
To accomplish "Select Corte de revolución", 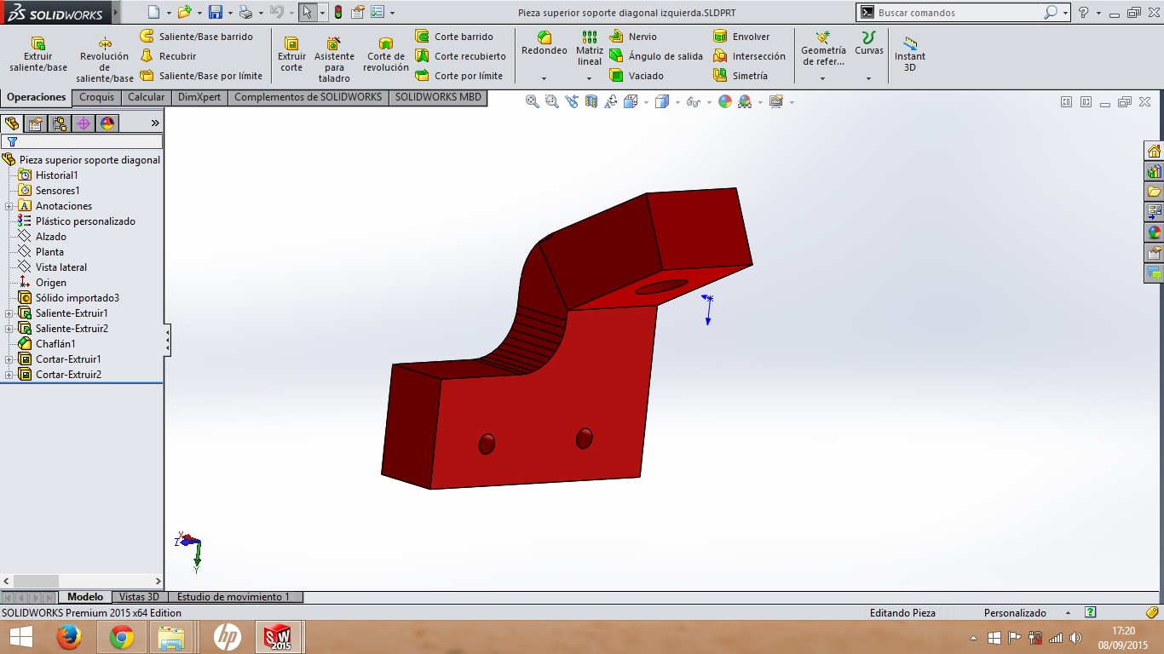I will coord(386,54).
